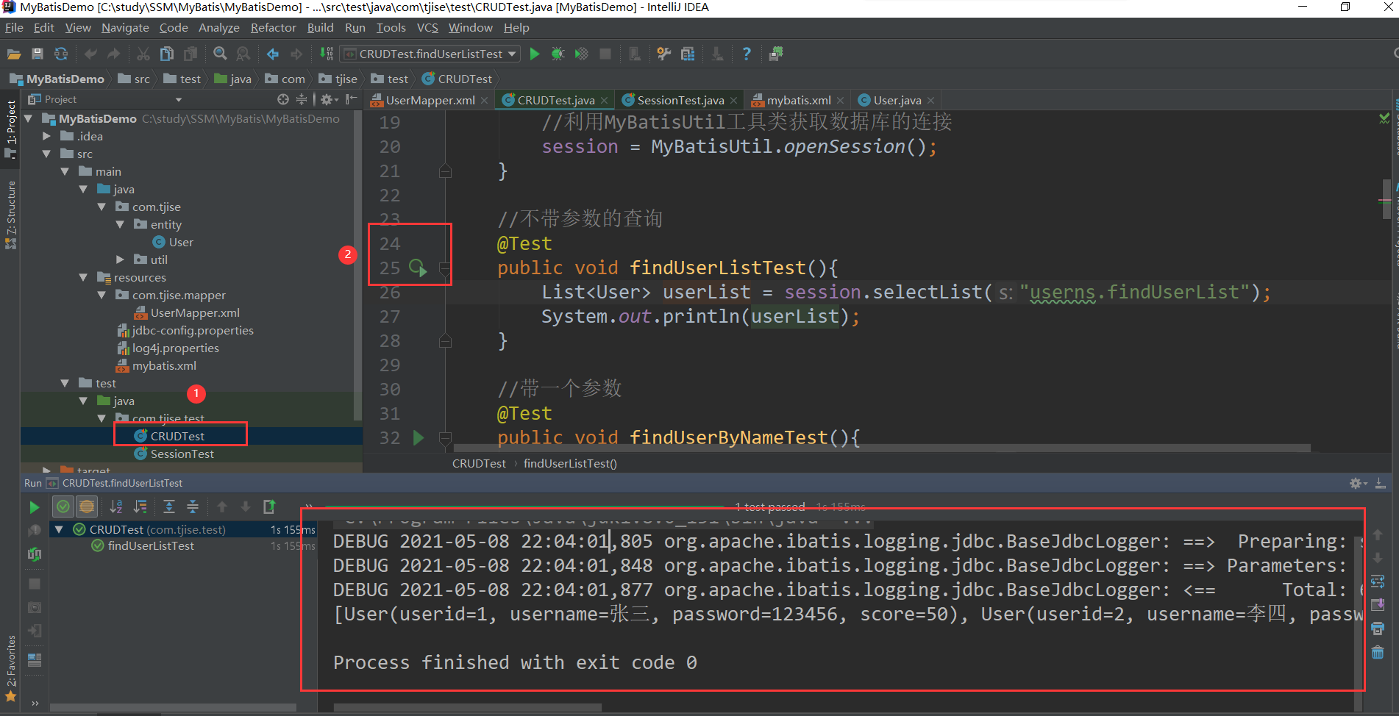Click Sort by duration icon in Run panel
Screen dimensions: 1399x716
click(x=140, y=506)
